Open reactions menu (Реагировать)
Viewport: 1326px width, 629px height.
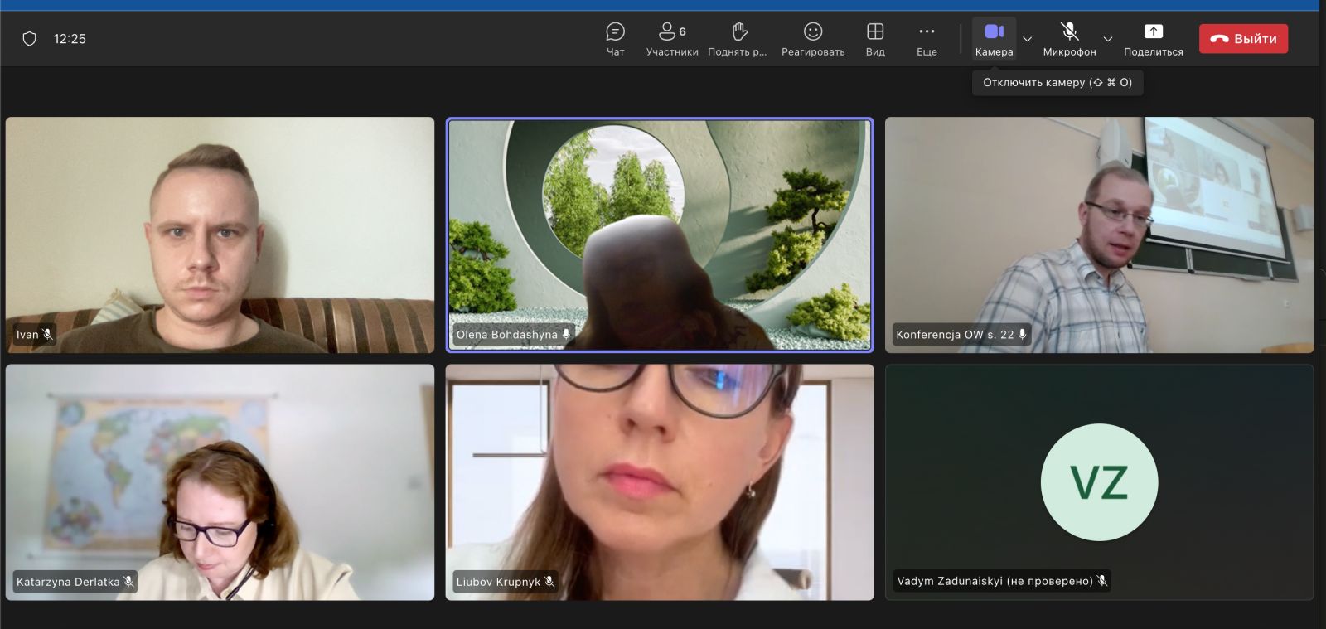pos(813,39)
